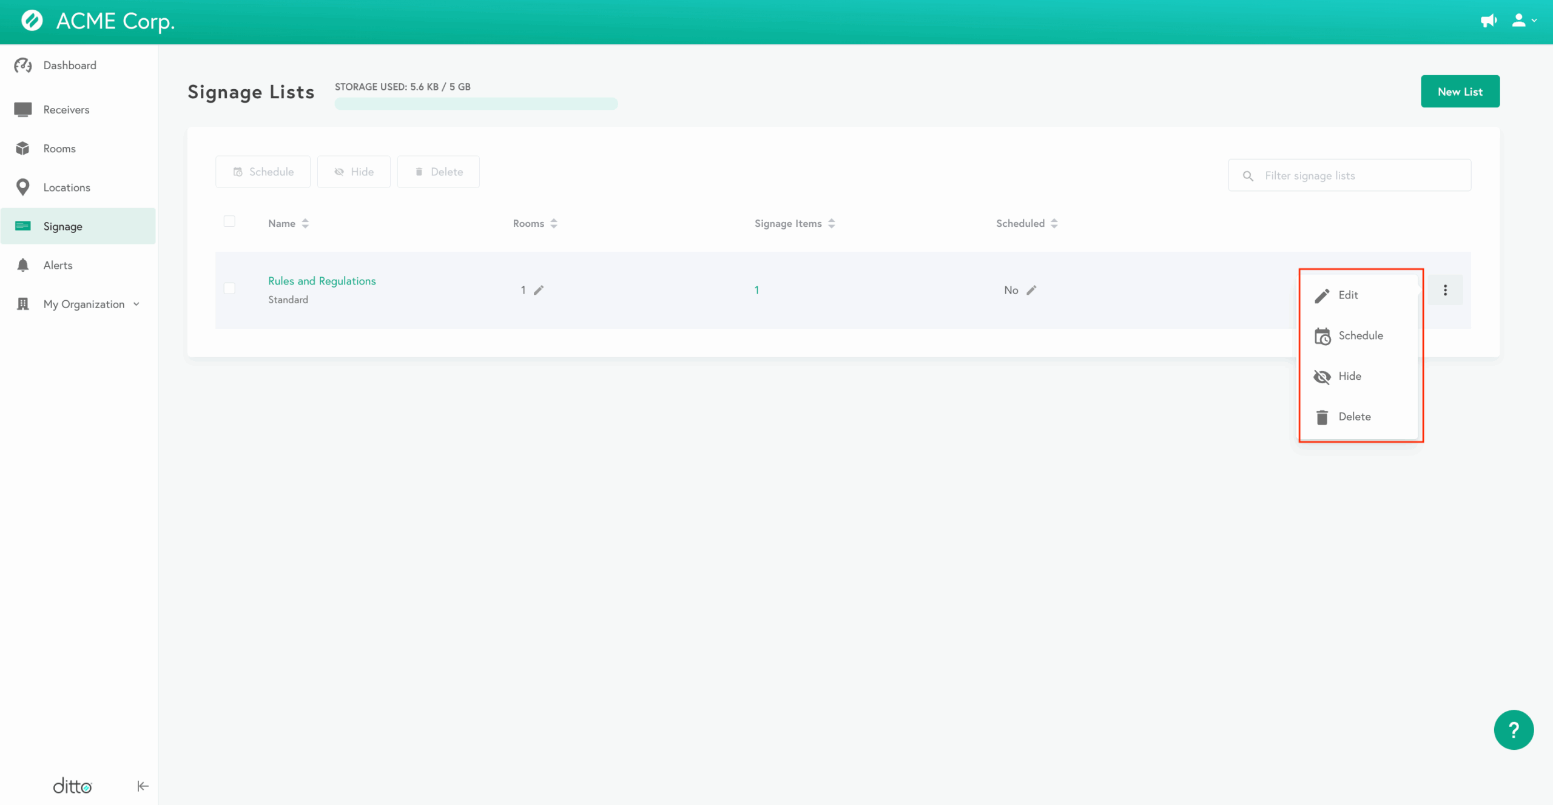Image resolution: width=1553 pixels, height=805 pixels.
Task: Check the Rules and Regulations row checkbox
Action: (229, 288)
